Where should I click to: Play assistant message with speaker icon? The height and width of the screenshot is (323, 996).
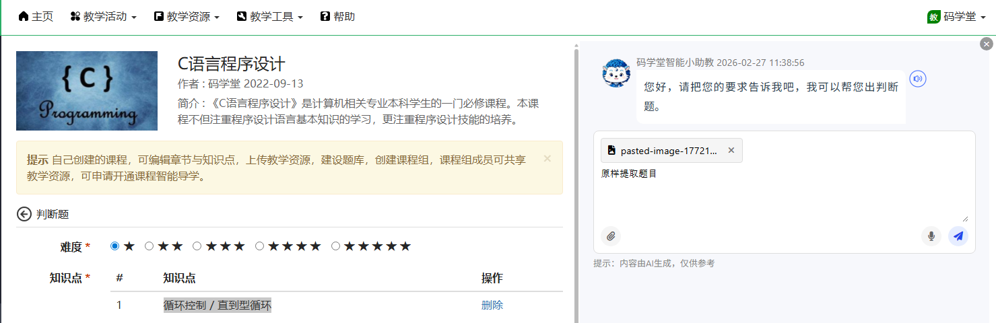tap(917, 79)
